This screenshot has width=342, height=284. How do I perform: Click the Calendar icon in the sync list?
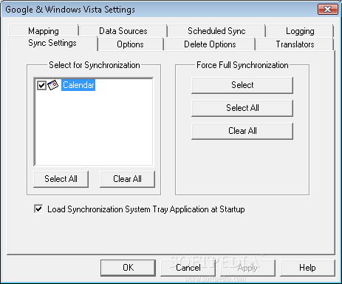(x=53, y=85)
